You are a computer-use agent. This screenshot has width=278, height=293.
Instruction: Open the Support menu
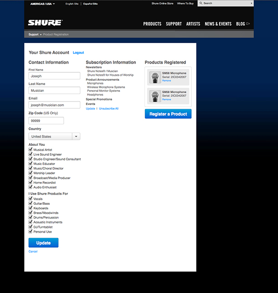tap(174, 24)
